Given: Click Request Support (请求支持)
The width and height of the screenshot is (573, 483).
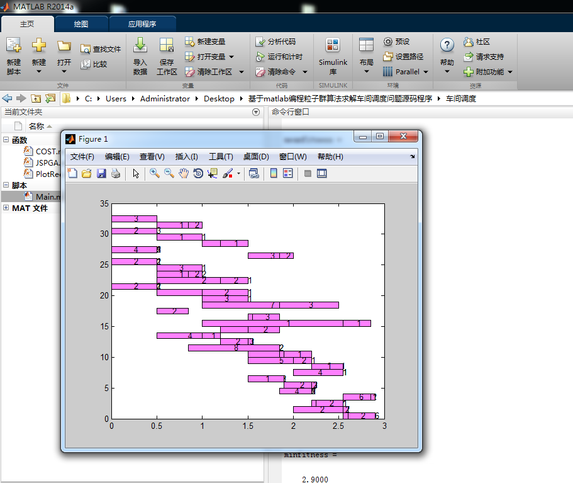Looking at the screenshot, I should (x=484, y=57).
